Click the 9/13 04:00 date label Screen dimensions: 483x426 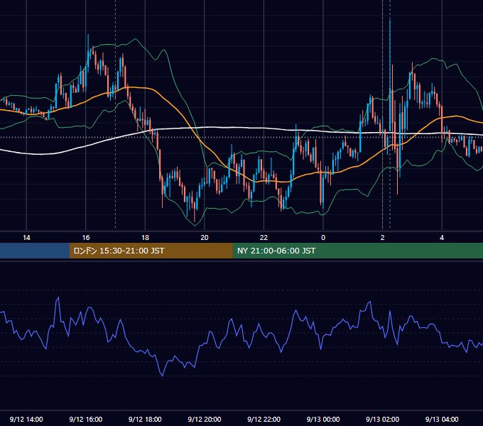[442, 419]
